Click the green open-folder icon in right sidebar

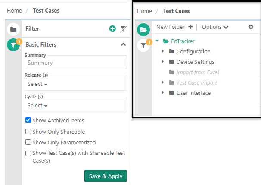(143, 29)
